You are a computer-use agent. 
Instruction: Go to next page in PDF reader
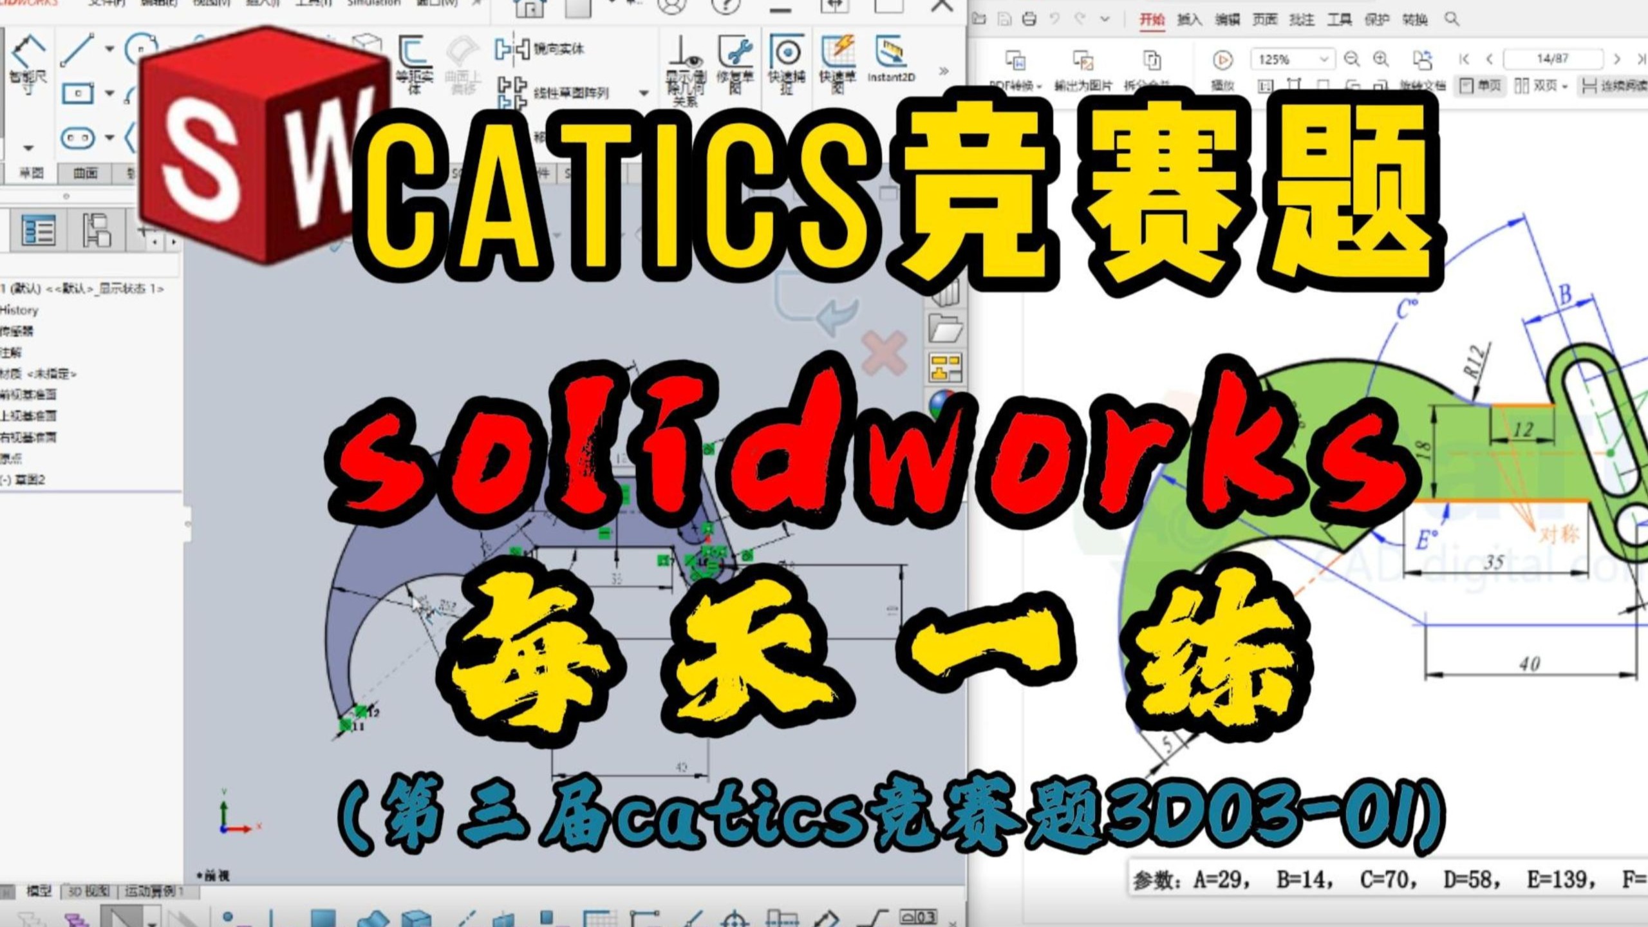coord(1616,59)
